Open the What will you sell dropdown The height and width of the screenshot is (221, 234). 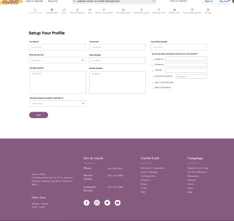(57, 61)
